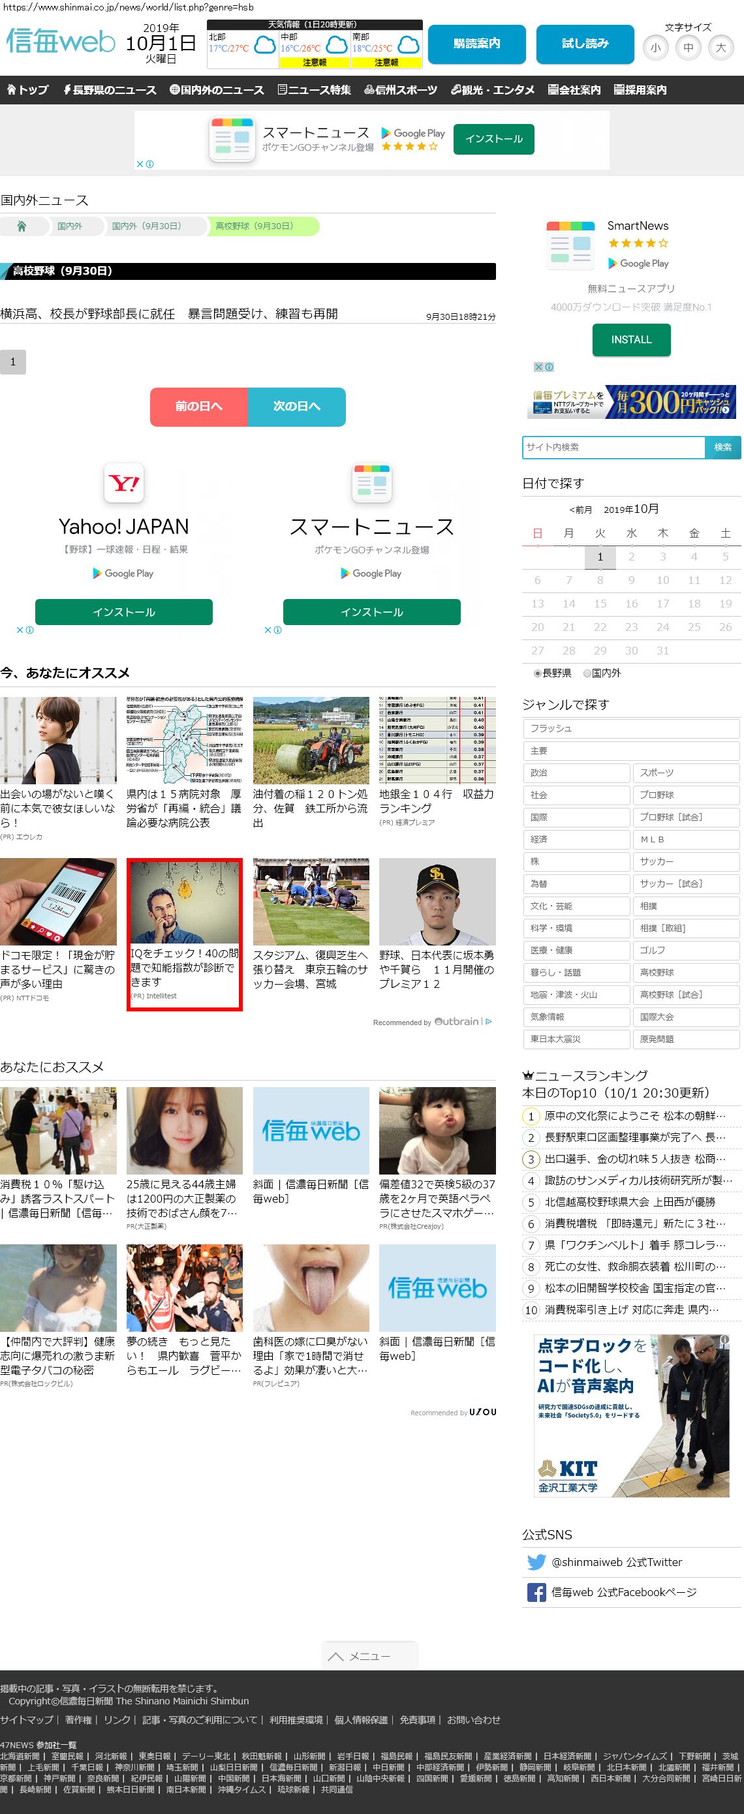The height and width of the screenshot is (1814, 744).
Task: Open 長野県のニュース in navigation bar
Action: coord(110,90)
